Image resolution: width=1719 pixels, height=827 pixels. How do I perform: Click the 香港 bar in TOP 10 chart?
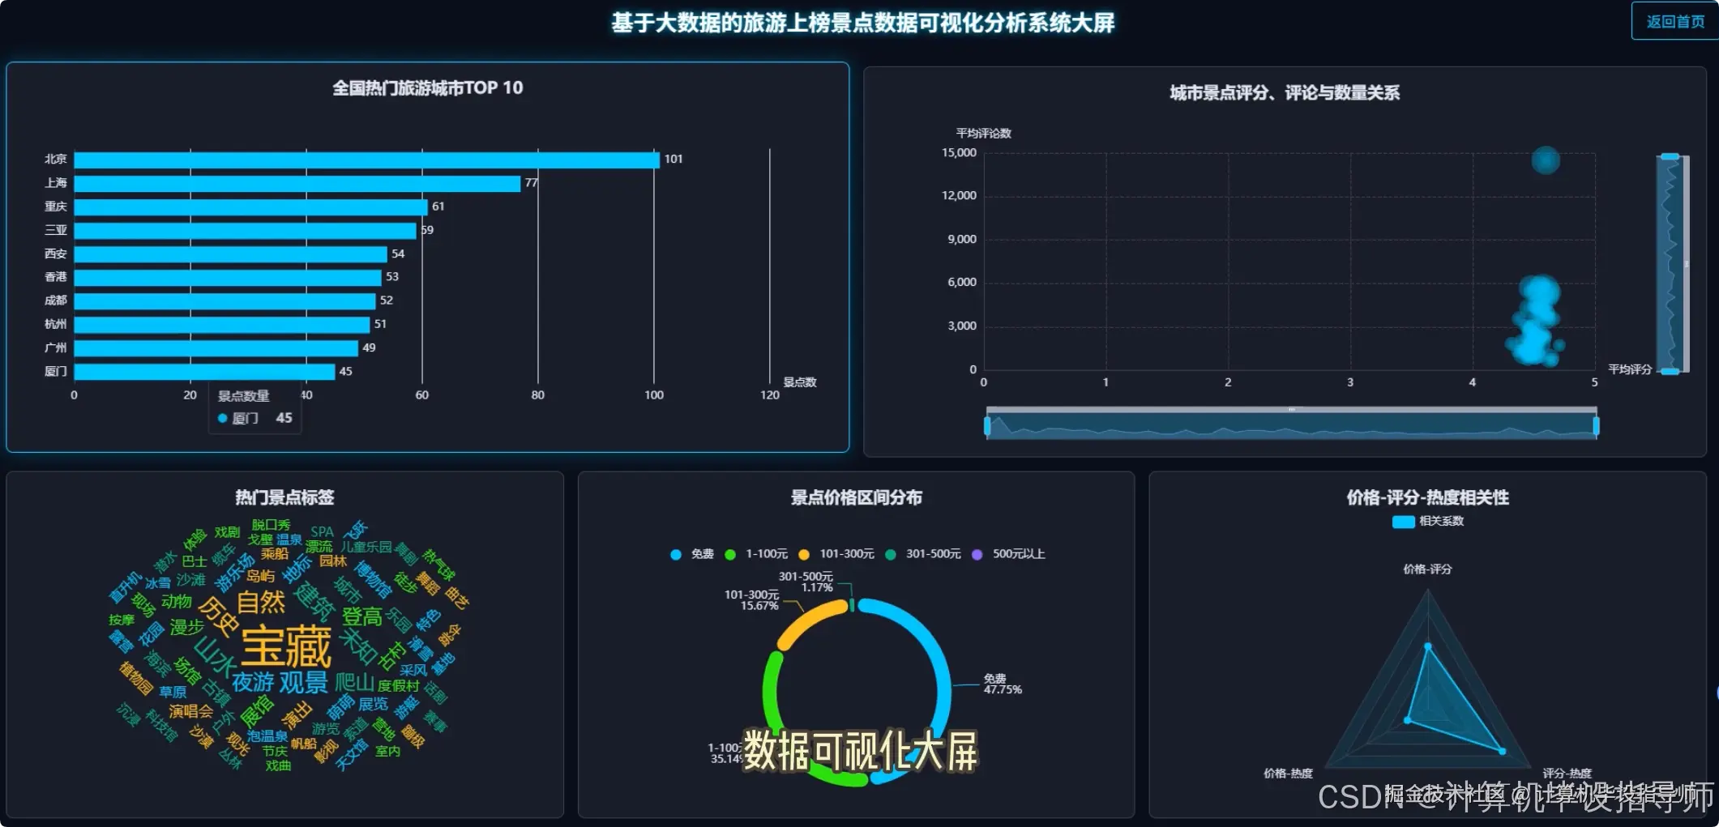227,277
